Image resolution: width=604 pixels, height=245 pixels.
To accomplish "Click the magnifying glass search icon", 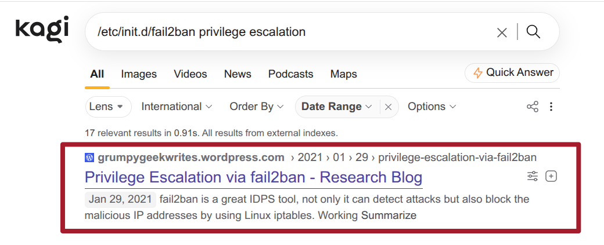I will coord(533,32).
